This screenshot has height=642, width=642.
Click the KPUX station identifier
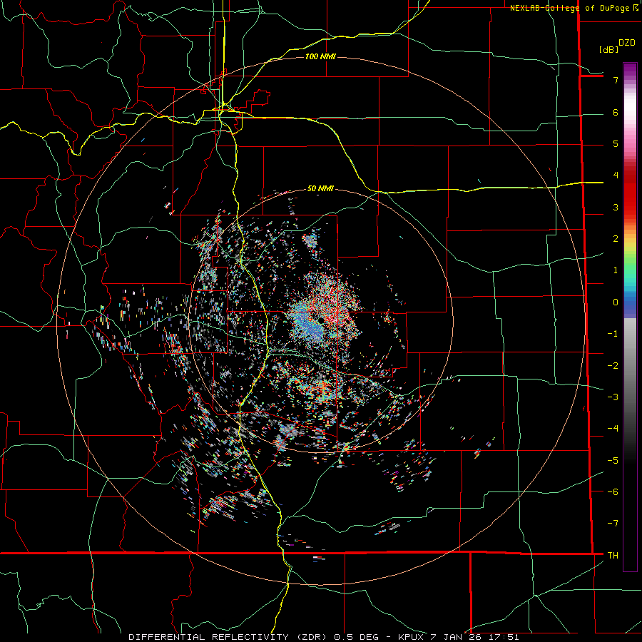(x=411, y=637)
